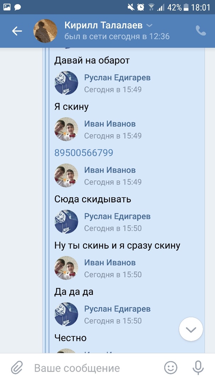Image resolution: width=215 pixels, height=382 pixels.
Task: Open attachment paperclip menu
Action: coord(17,367)
